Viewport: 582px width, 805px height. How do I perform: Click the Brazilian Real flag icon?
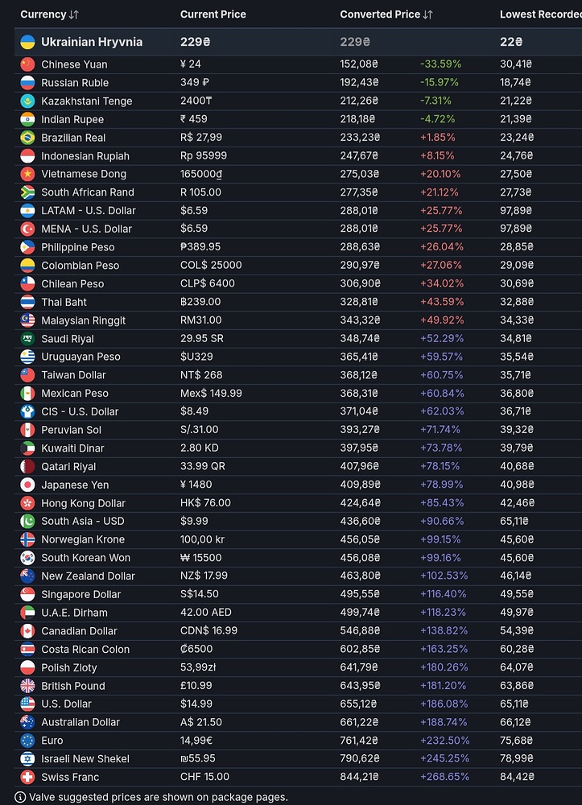click(27, 138)
